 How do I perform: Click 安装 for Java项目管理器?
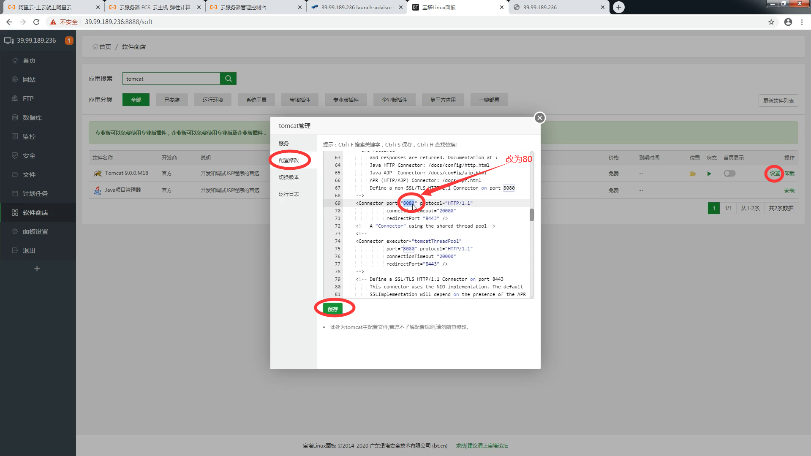tap(789, 190)
